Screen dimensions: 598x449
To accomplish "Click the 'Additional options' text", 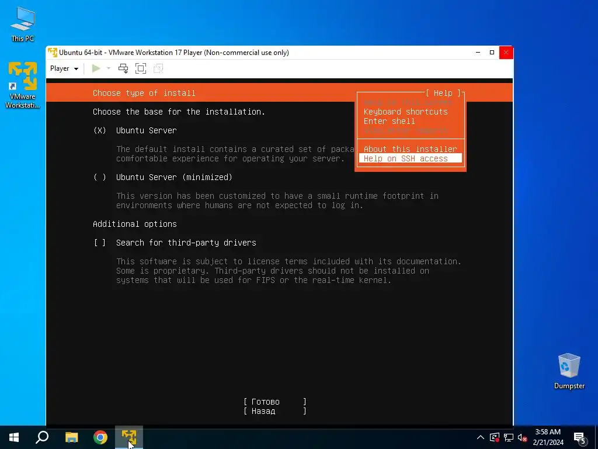I will (135, 224).
